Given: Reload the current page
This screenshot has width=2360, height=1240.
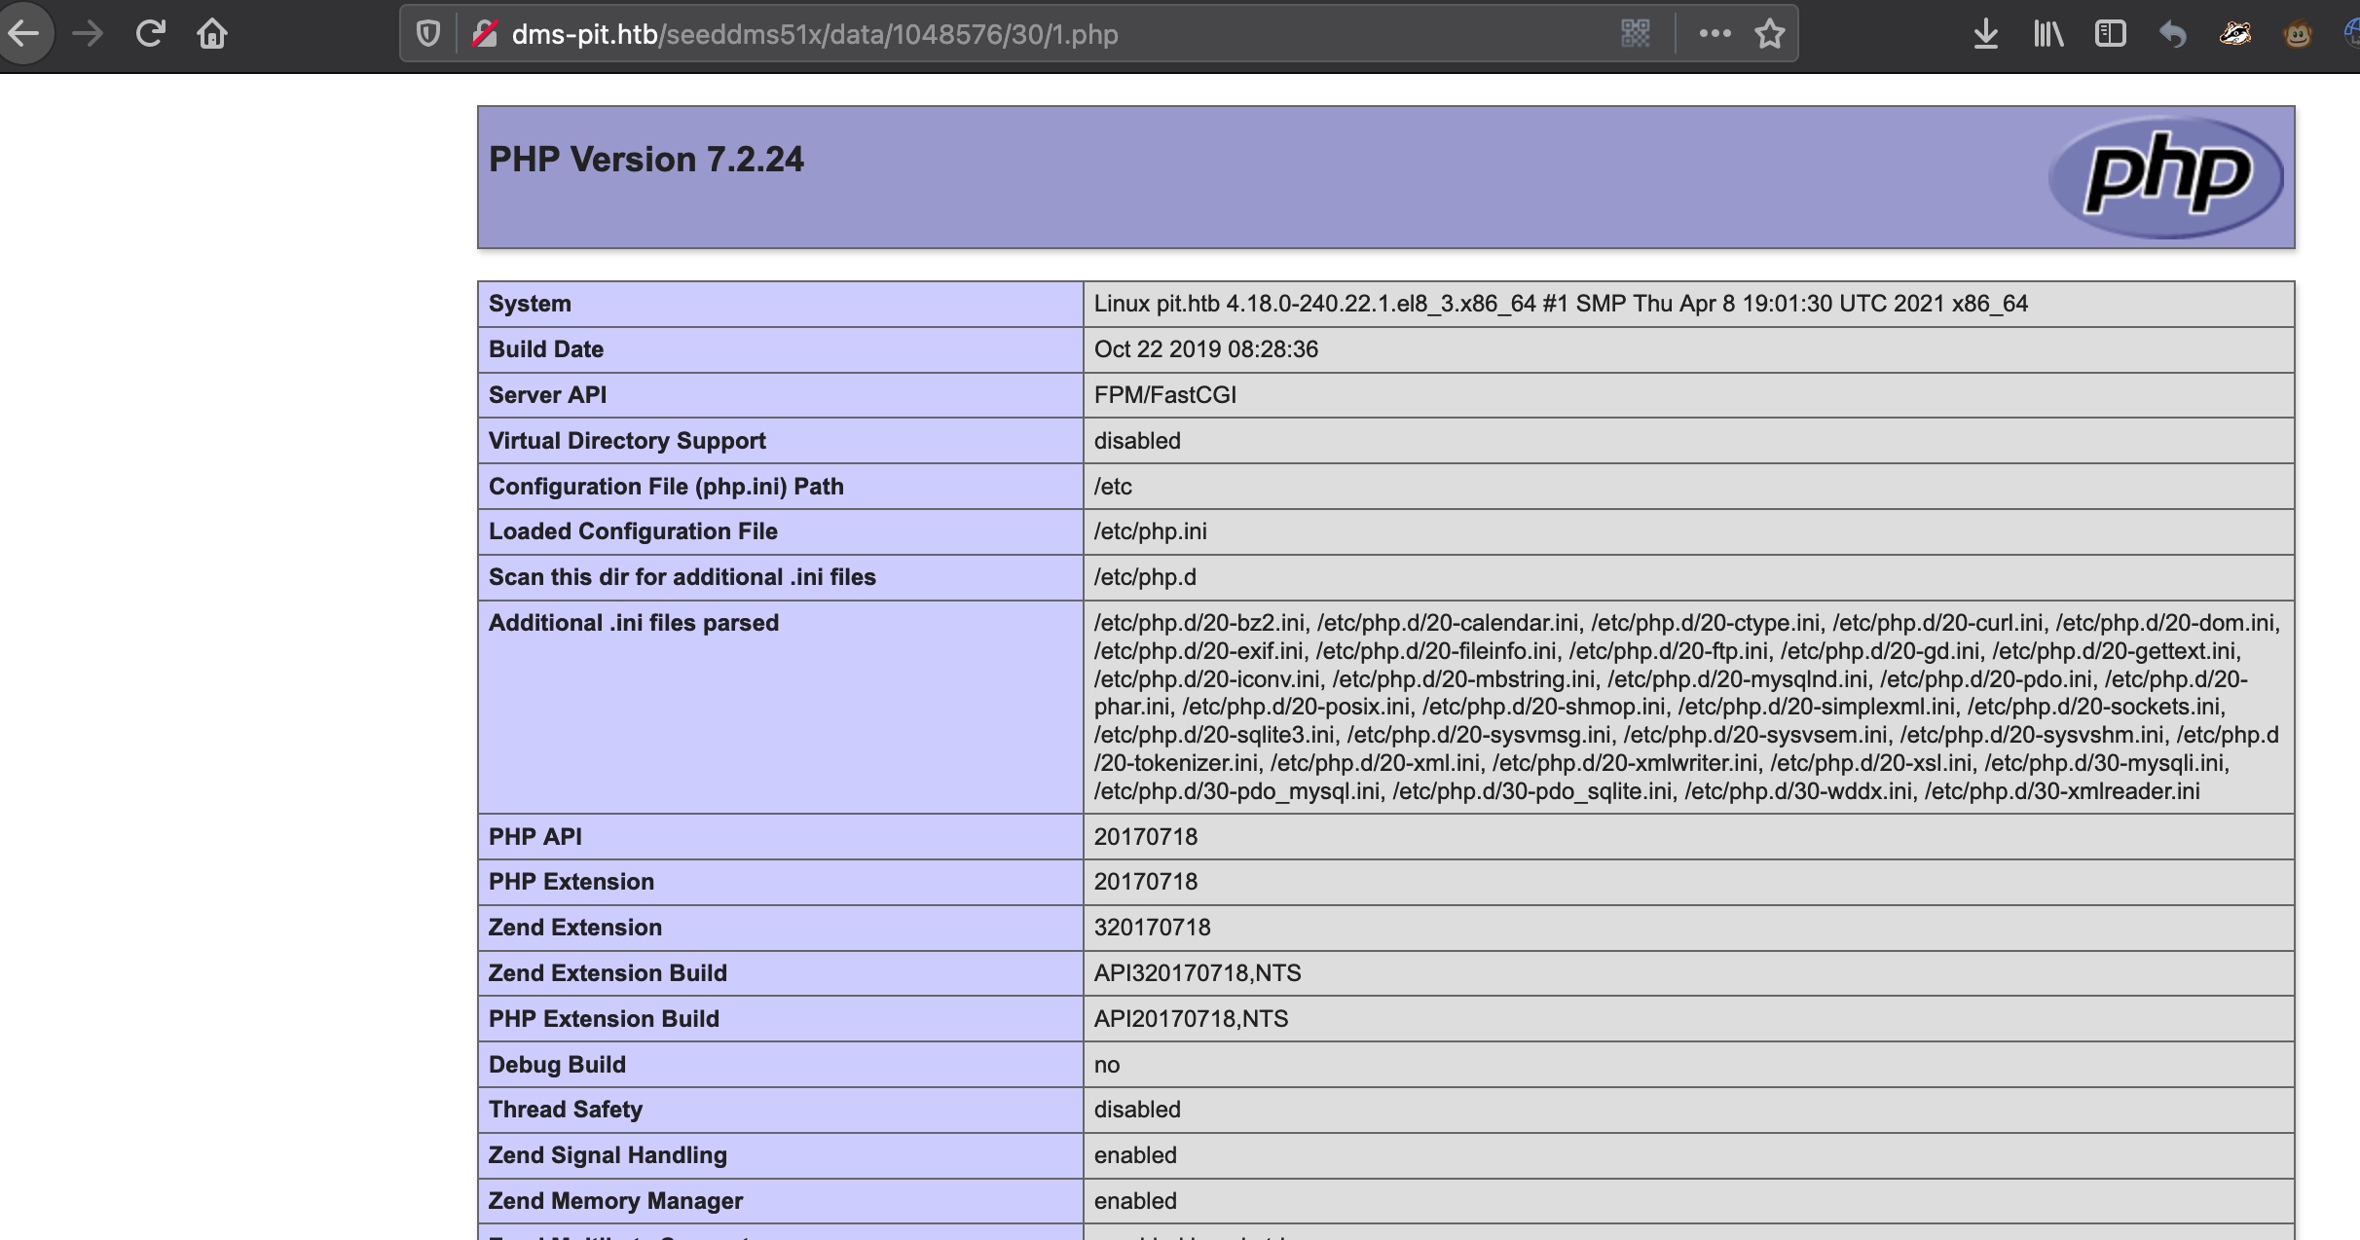Looking at the screenshot, I should [x=150, y=34].
